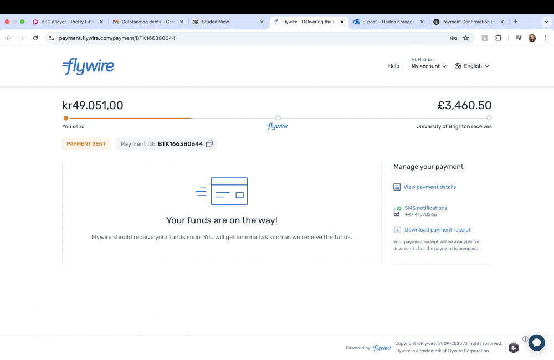Open the media controls icon in toolbar
Screen dimensions: 554x360
pos(519,38)
